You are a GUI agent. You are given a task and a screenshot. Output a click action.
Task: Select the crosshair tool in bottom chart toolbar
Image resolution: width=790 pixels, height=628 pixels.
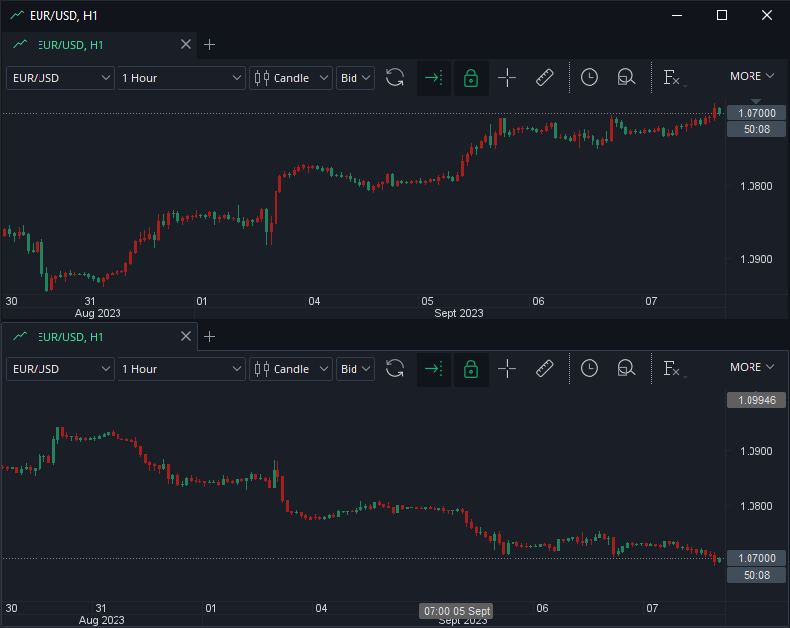(x=507, y=369)
